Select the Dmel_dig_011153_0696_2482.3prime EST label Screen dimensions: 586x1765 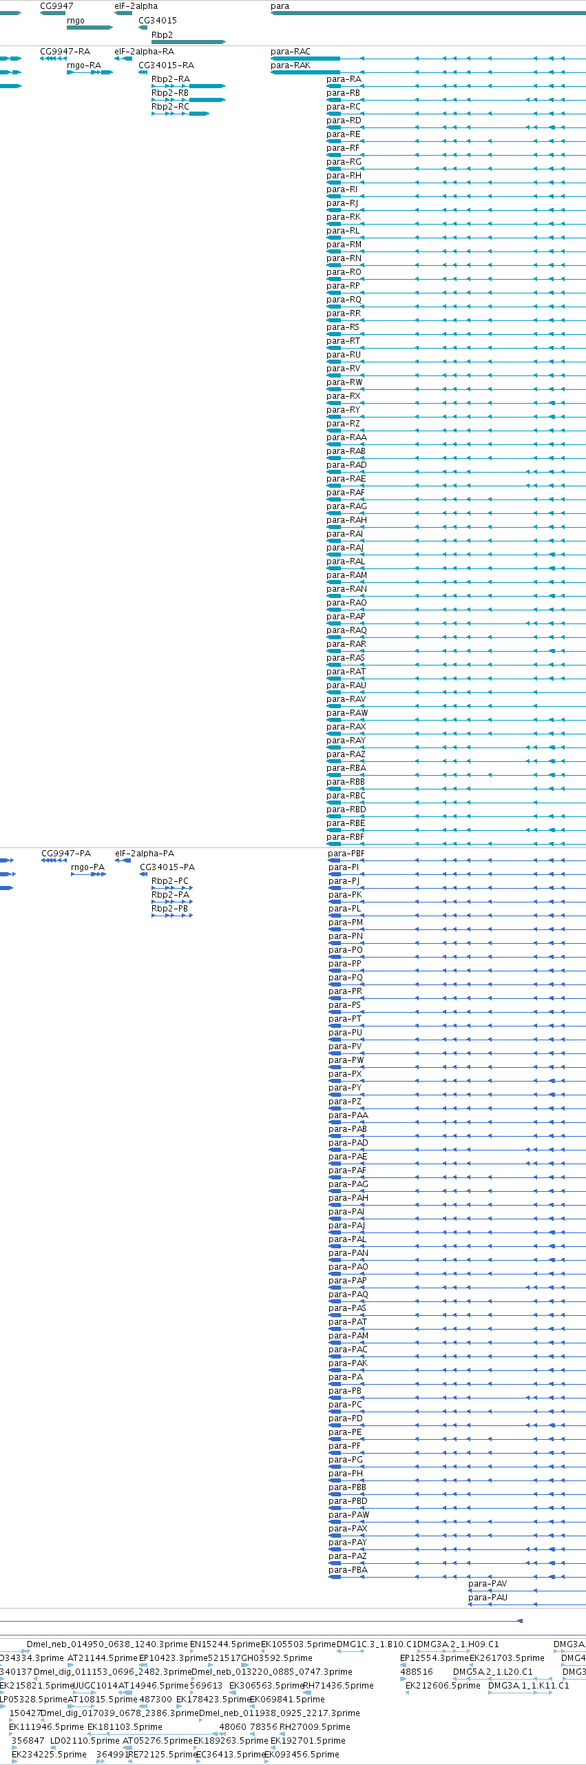[x=113, y=1672]
